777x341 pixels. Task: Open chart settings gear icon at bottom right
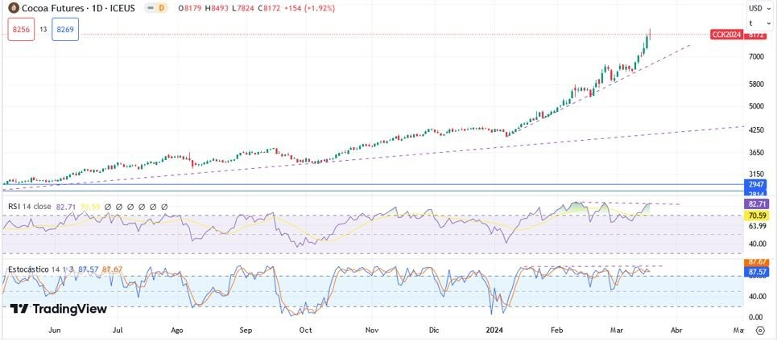pos(761,331)
